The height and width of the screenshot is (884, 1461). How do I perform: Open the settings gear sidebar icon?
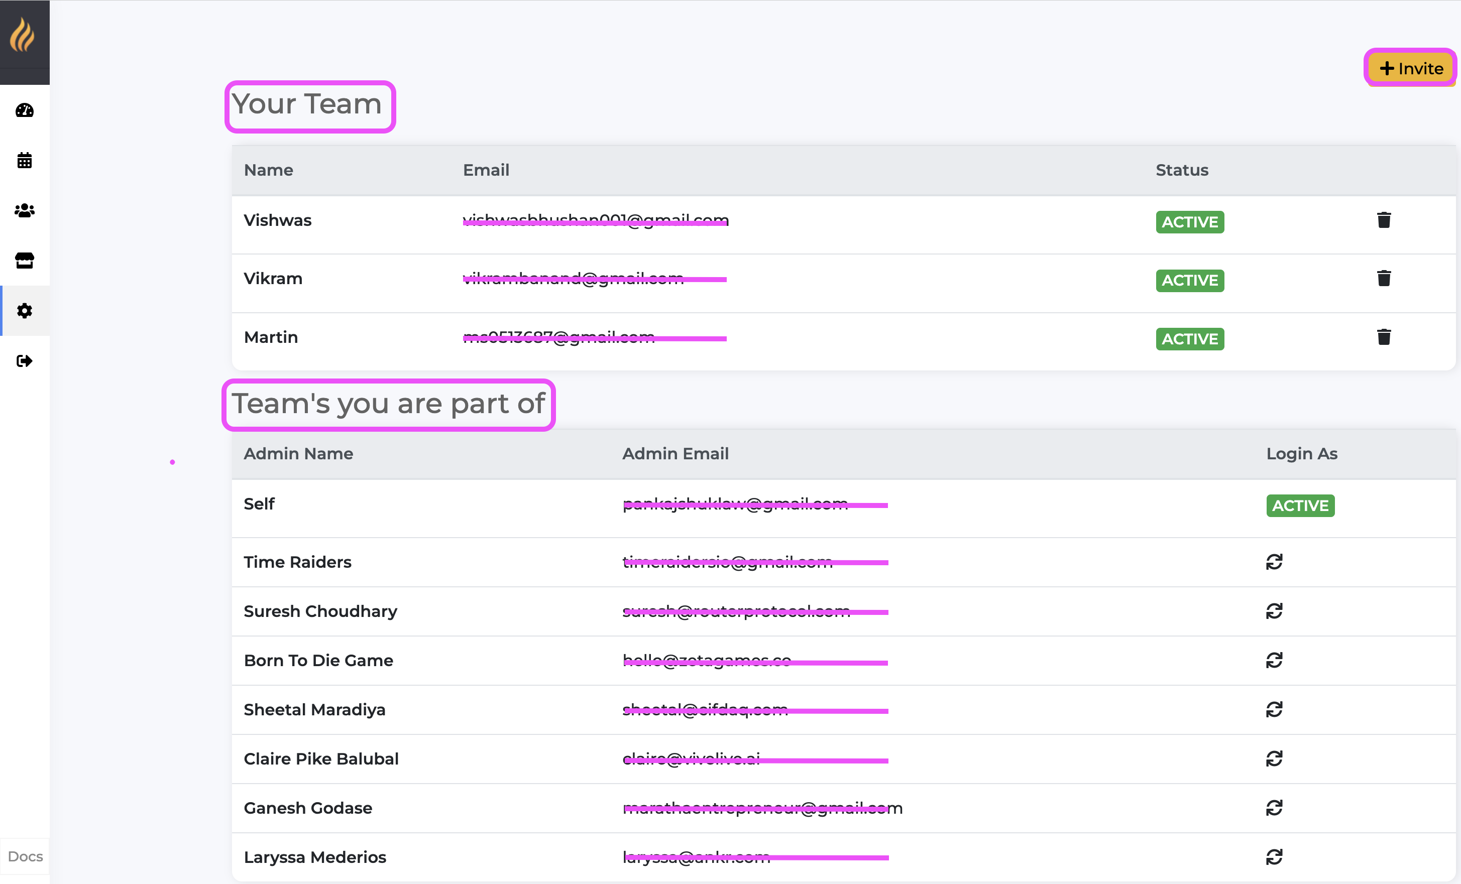[24, 310]
